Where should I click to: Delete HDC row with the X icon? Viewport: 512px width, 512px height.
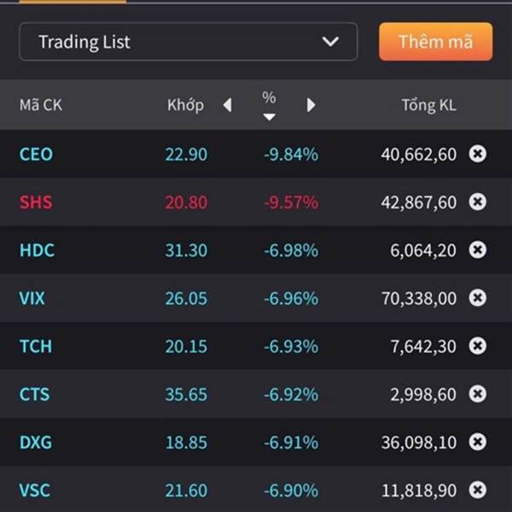(x=478, y=250)
